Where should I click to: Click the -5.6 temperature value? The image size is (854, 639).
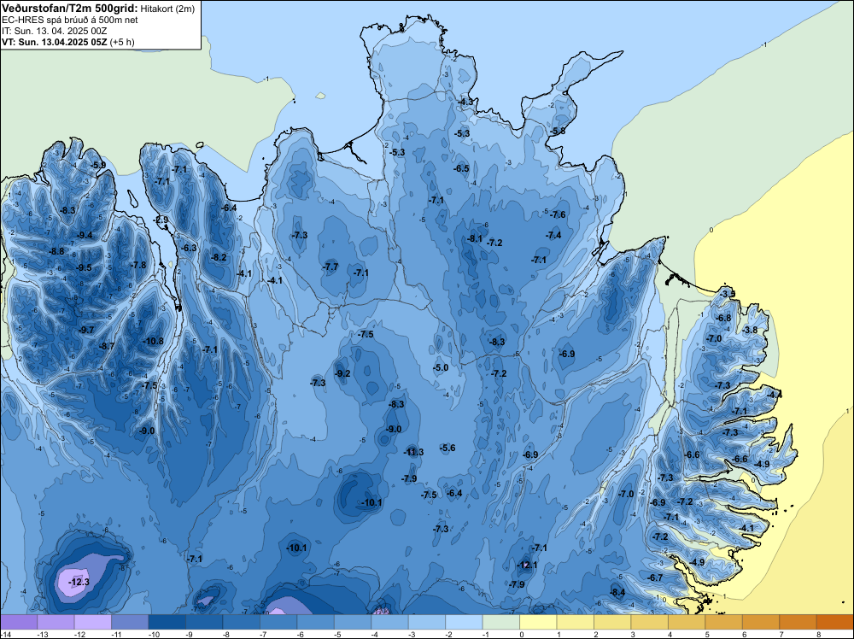[447, 448]
